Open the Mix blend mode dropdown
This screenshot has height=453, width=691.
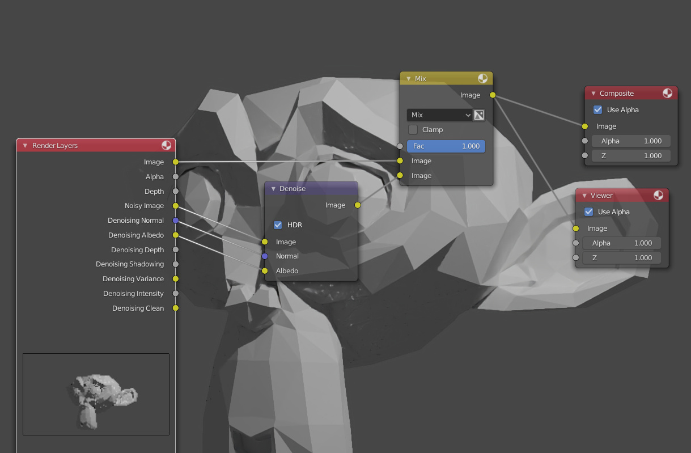[x=439, y=115]
